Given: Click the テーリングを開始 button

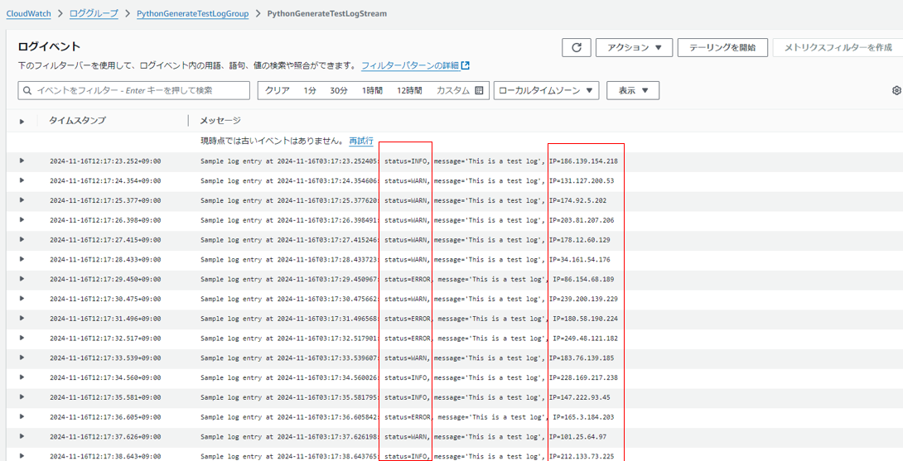Looking at the screenshot, I should (x=722, y=48).
